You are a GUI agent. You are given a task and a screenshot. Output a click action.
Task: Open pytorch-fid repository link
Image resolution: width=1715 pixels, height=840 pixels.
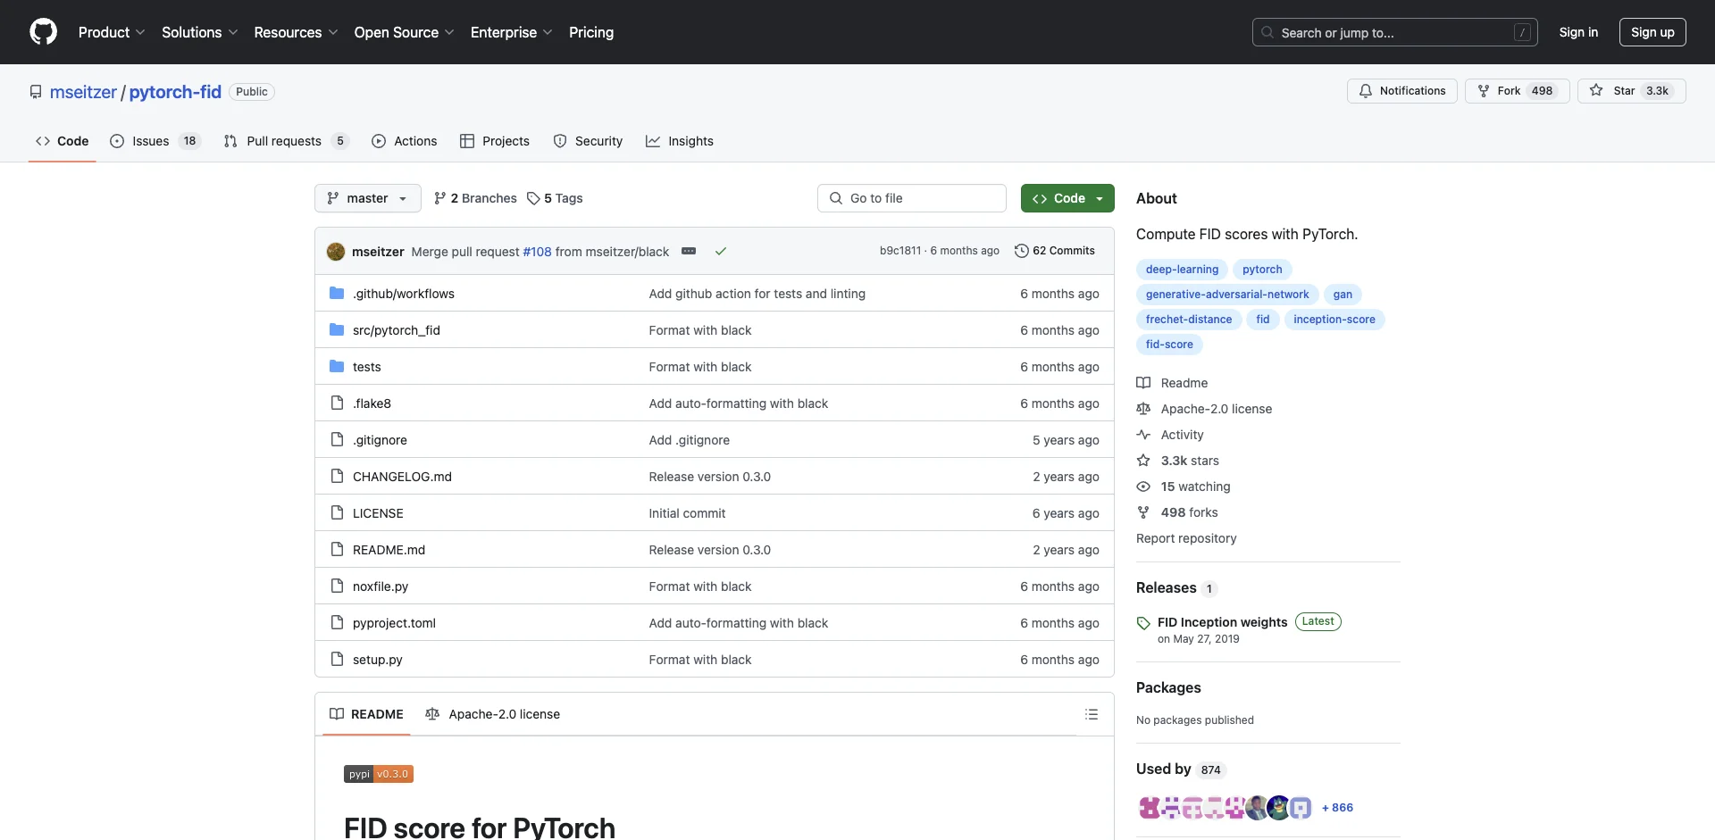[175, 92]
